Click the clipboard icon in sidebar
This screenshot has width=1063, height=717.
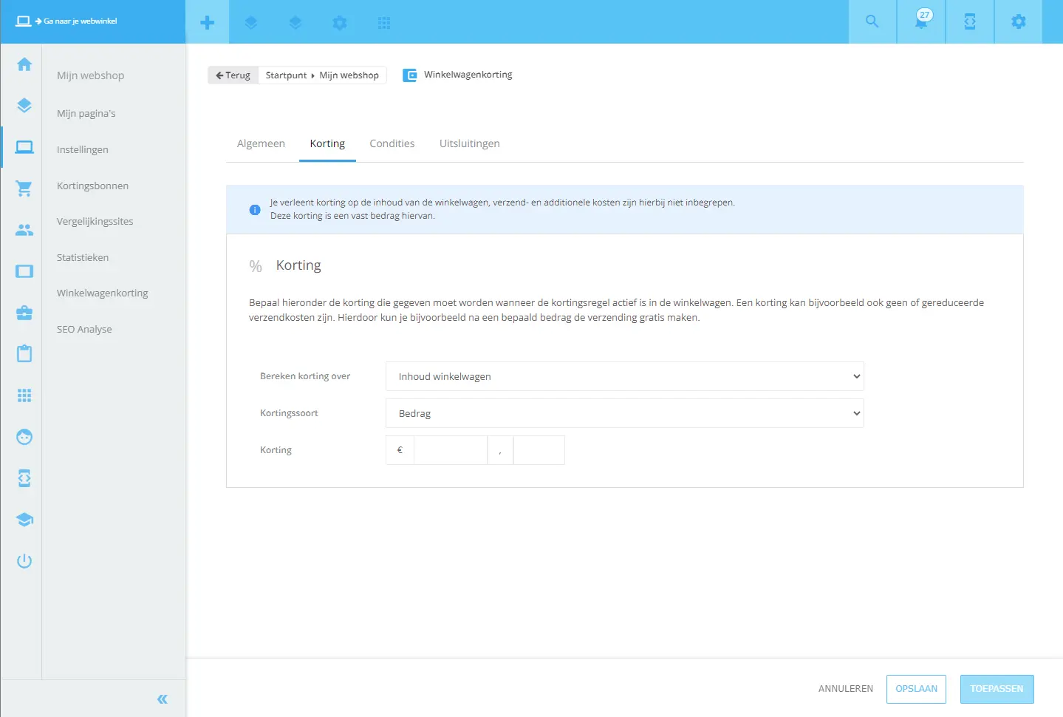pyautogui.click(x=24, y=353)
